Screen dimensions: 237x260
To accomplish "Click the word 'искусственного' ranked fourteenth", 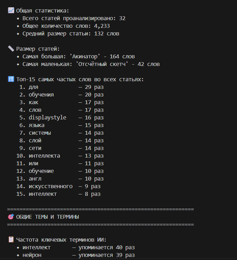I will [x=51, y=186].
